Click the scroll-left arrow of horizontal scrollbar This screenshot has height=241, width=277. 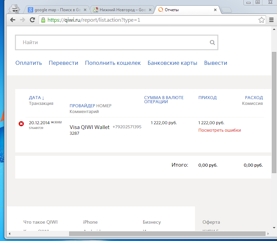tap(9, 234)
